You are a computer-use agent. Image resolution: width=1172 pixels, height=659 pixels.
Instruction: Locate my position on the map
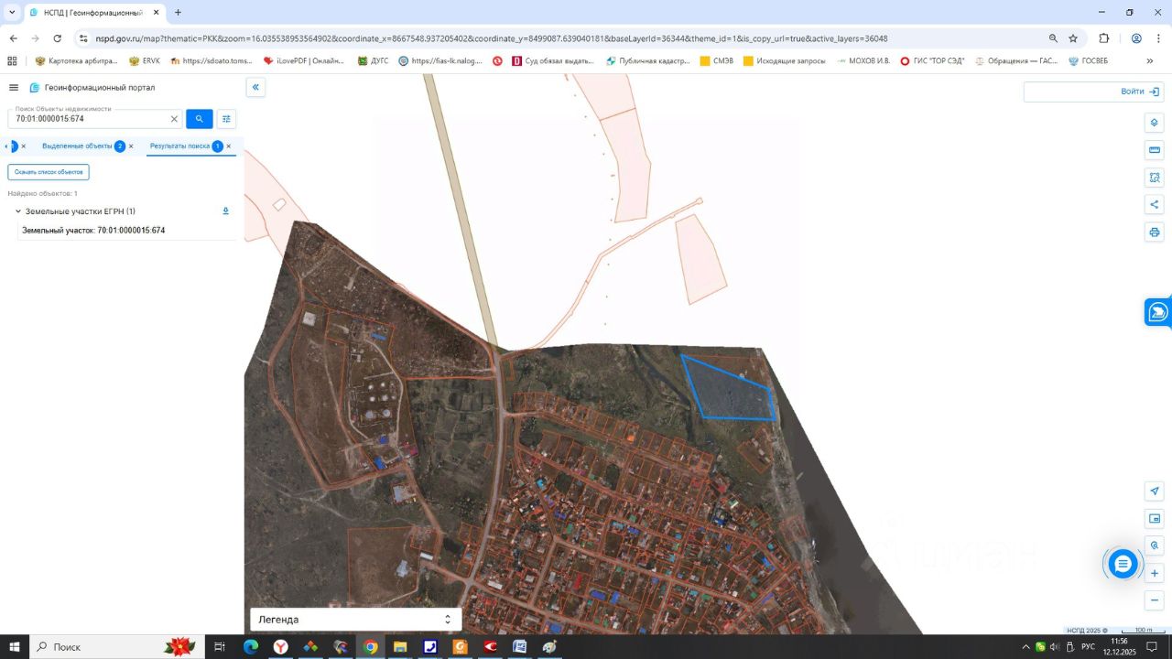pyautogui.click(x=1155, y=492)
